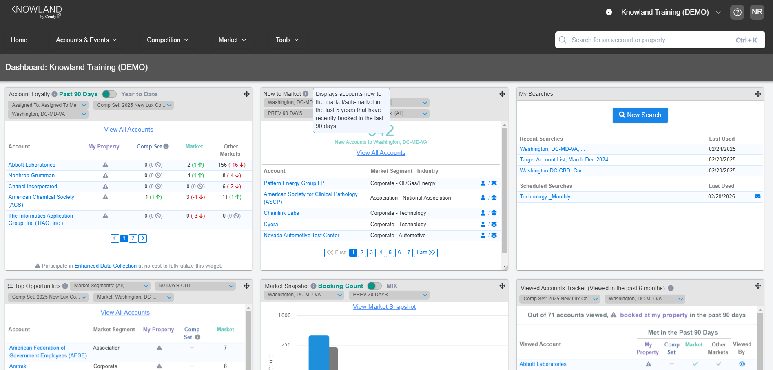Click the layers icon for American Society for Clinical Pathology
This screenshot has height=370, width=773.
tap(494, 198)
